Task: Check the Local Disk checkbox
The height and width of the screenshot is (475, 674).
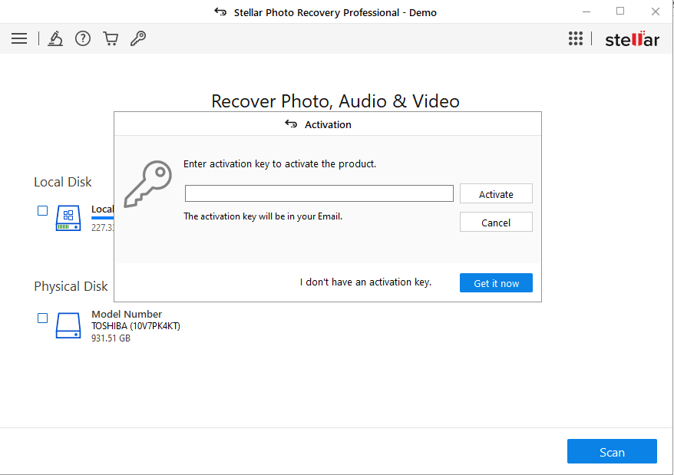Action: click(43, 210)
